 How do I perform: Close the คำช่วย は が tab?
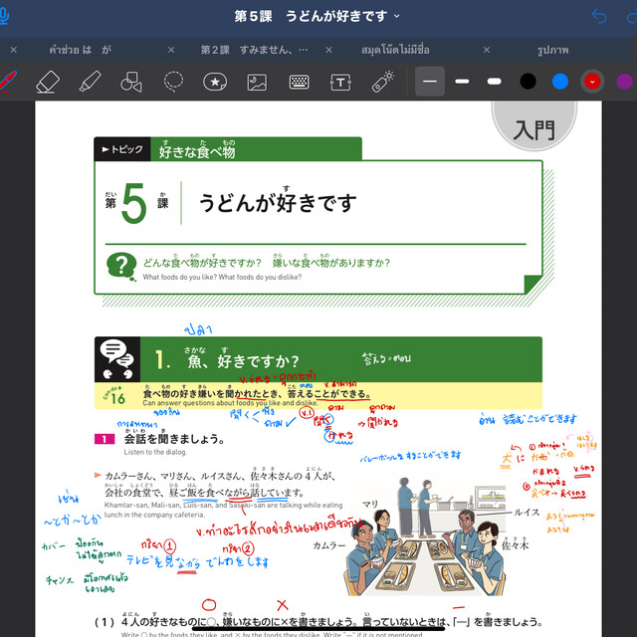coord(13,49)
